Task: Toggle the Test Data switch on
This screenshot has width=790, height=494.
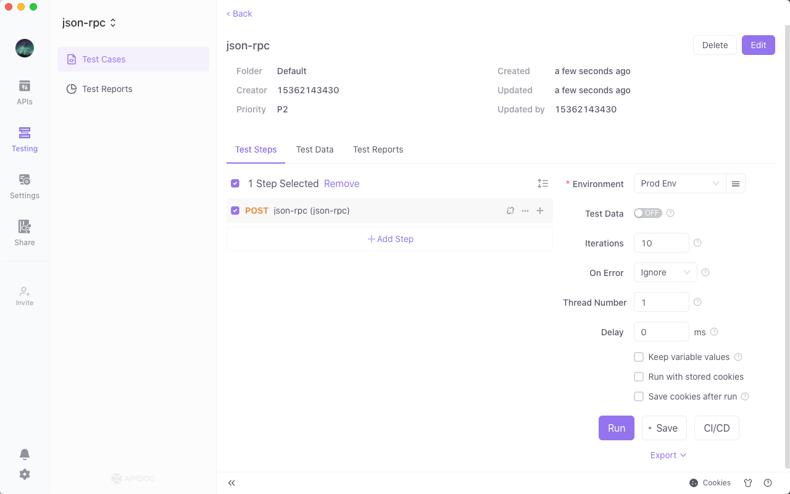Action: pos(647,212)
